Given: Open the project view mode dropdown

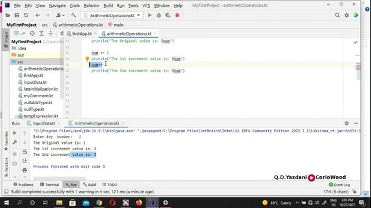Looking at the screenshot, I should pos(19,34).
